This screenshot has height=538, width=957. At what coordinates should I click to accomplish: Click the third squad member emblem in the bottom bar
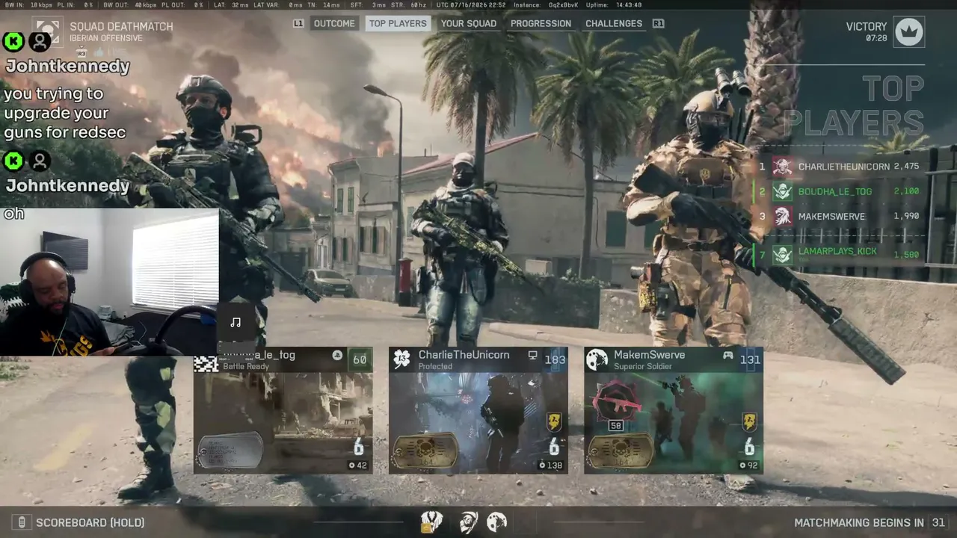click(x=496, y=522)
